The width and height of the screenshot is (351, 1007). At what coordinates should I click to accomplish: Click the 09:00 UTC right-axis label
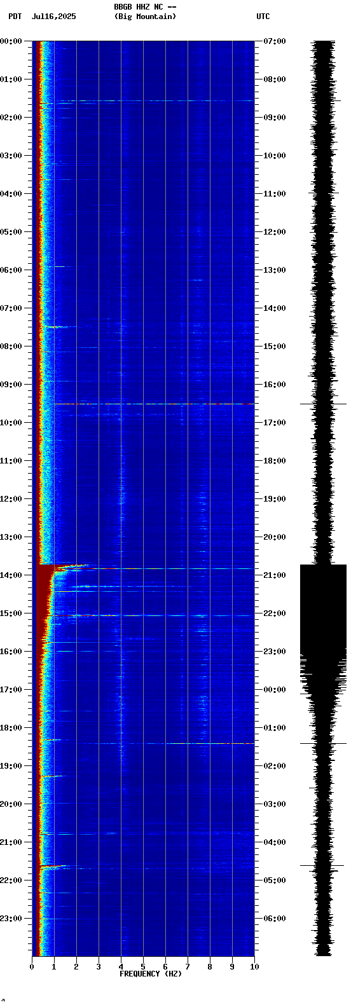coord(274,118)
